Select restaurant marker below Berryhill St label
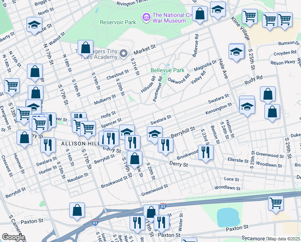The image size is (301, 242). [x=165, y=146]
